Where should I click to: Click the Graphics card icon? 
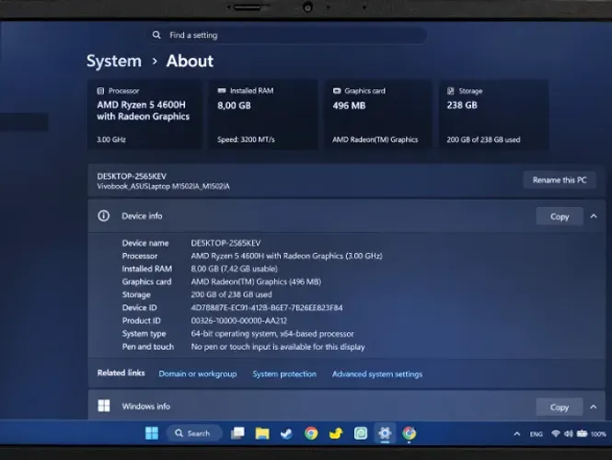tap(337, 91)
